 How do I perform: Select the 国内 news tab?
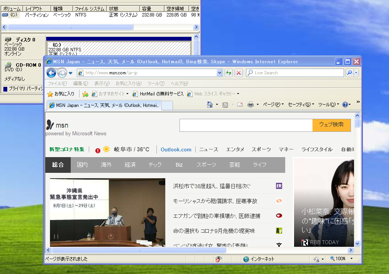82,165
